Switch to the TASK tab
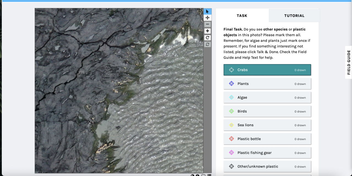This screenshot has width=352, height=176. (x=242, y=16)
